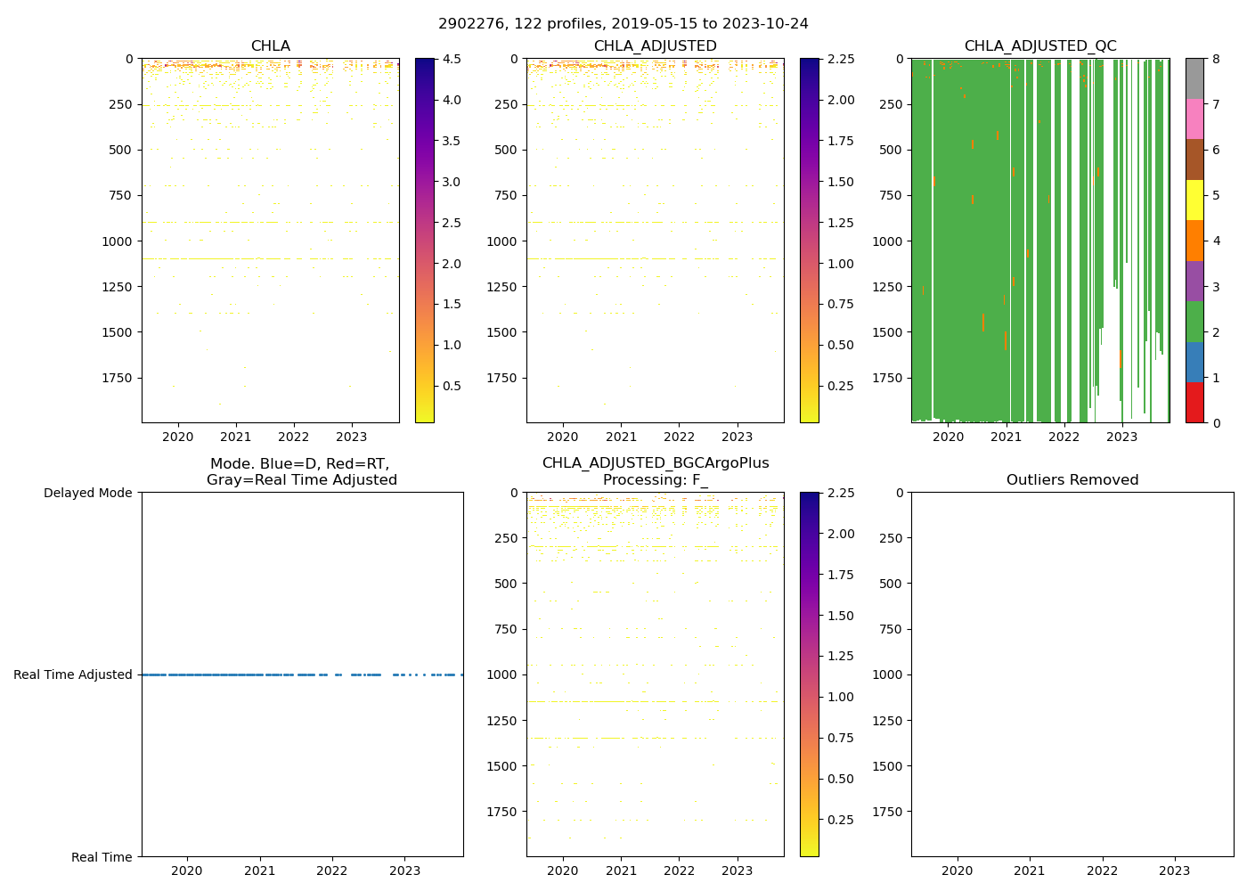
Task: Select the CHLA plot title
Action: (x=270, y=46)
